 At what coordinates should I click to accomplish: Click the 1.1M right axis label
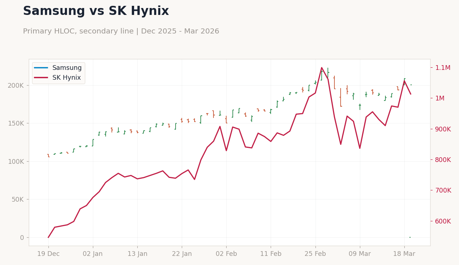click(443, 68)
